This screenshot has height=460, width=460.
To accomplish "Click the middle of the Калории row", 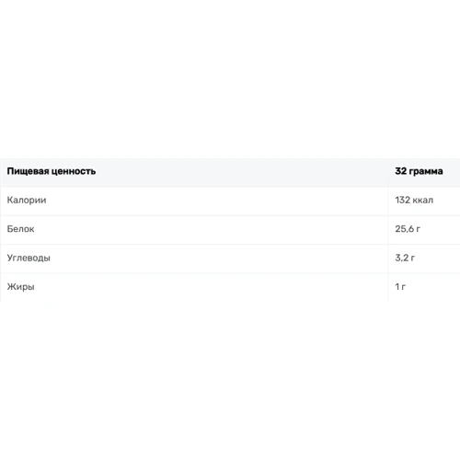I will [x=230, y=201].
